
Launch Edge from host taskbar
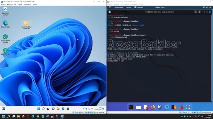point(33,116)
